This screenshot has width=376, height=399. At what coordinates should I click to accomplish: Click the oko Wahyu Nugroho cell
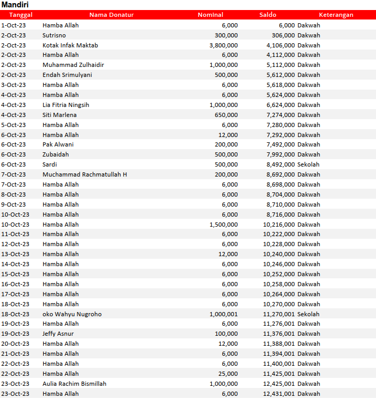tap(72, 314)
